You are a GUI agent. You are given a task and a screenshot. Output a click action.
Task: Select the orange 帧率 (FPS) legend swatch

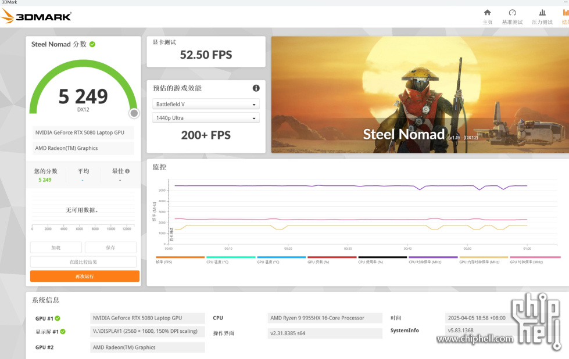(x=180, y=257)
